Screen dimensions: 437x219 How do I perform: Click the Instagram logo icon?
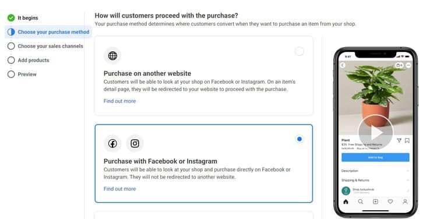pyautogui.click(x=135, y=143)
